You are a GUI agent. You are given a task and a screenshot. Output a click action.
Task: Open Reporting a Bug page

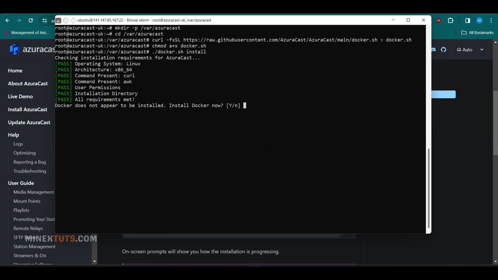29,162
